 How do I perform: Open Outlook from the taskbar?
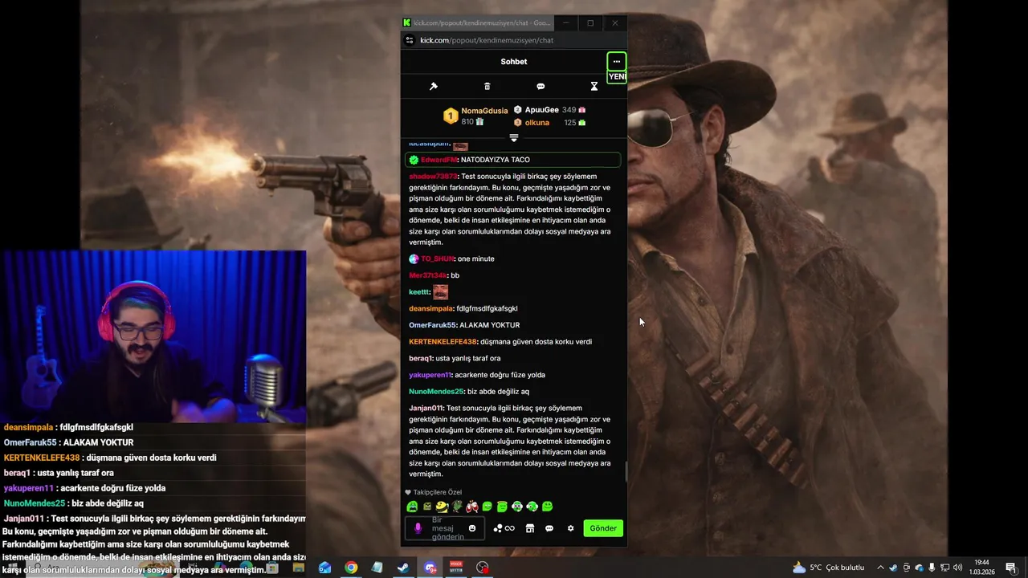[324, 568]
